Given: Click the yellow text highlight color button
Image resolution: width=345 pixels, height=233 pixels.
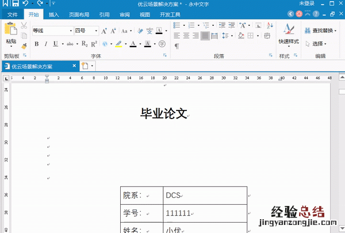Looking at the screenshot, I should [x=118, y=44].
